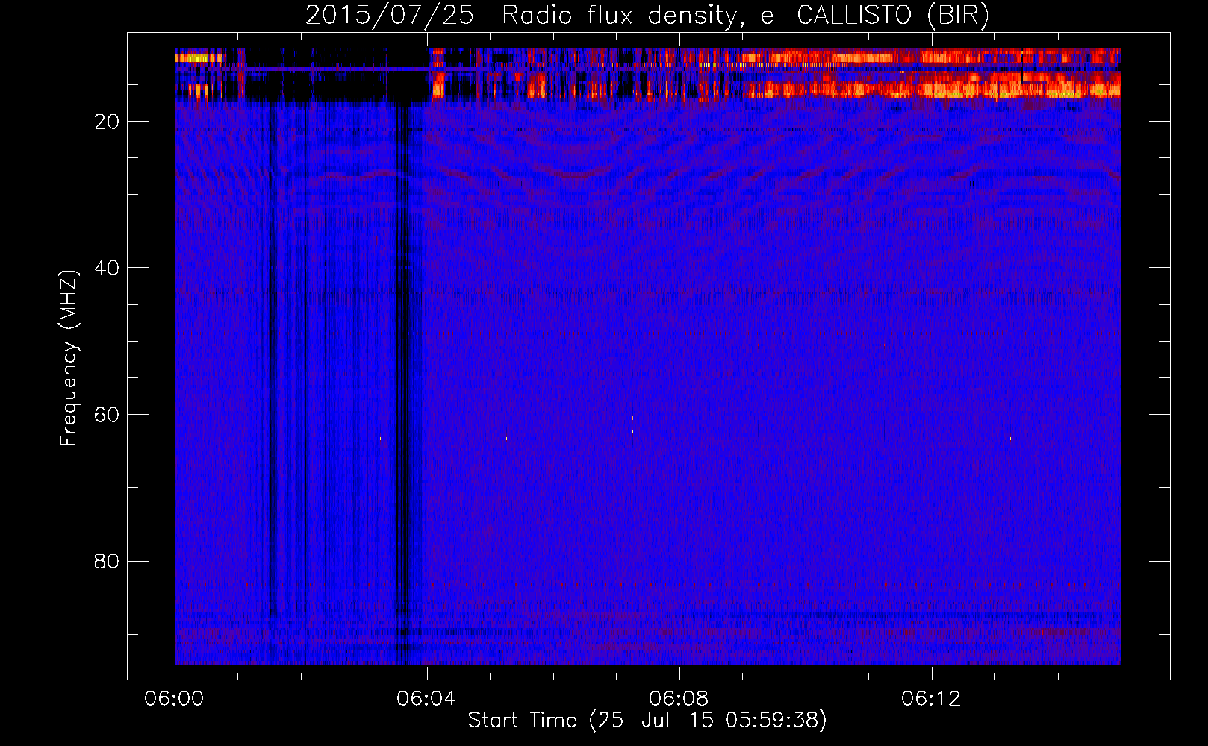Select the "40" frequency tick label
The height and width of the screenshot is (746, 1208).
[x=108, y=268]
